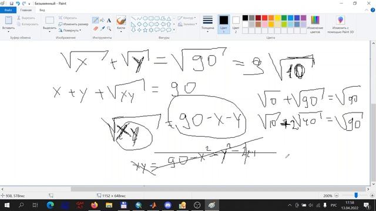
Task: Choose the Rounded rectangle shape
Action: [x=157, y=18]
